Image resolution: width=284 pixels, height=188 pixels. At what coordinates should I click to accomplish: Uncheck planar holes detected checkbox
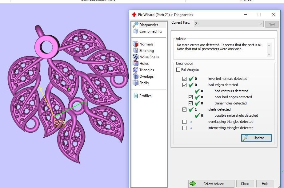(190, 104)
